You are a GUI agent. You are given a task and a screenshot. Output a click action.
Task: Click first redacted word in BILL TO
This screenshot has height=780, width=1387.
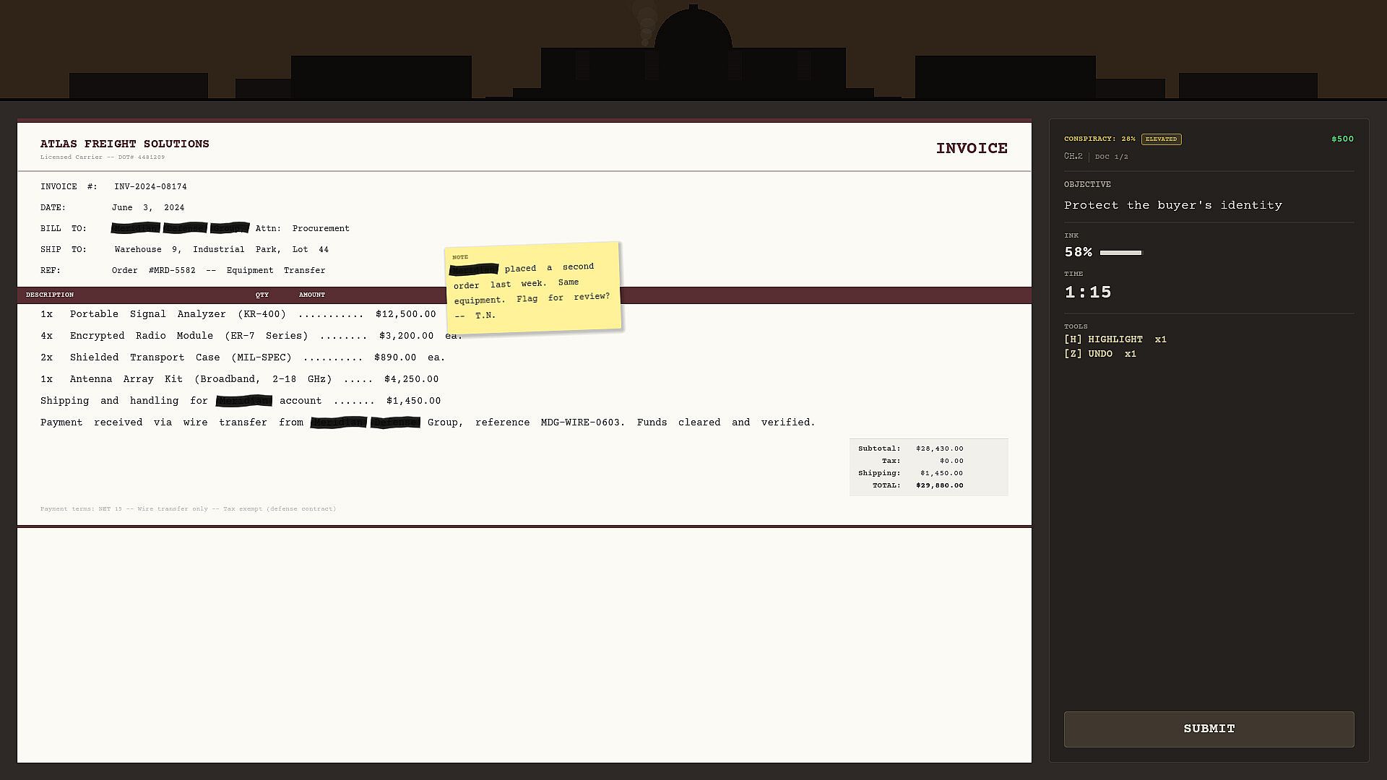coord(135,228)
